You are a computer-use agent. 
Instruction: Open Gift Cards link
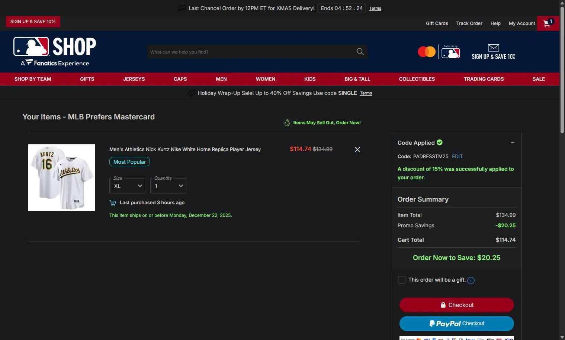click(437, 23)
